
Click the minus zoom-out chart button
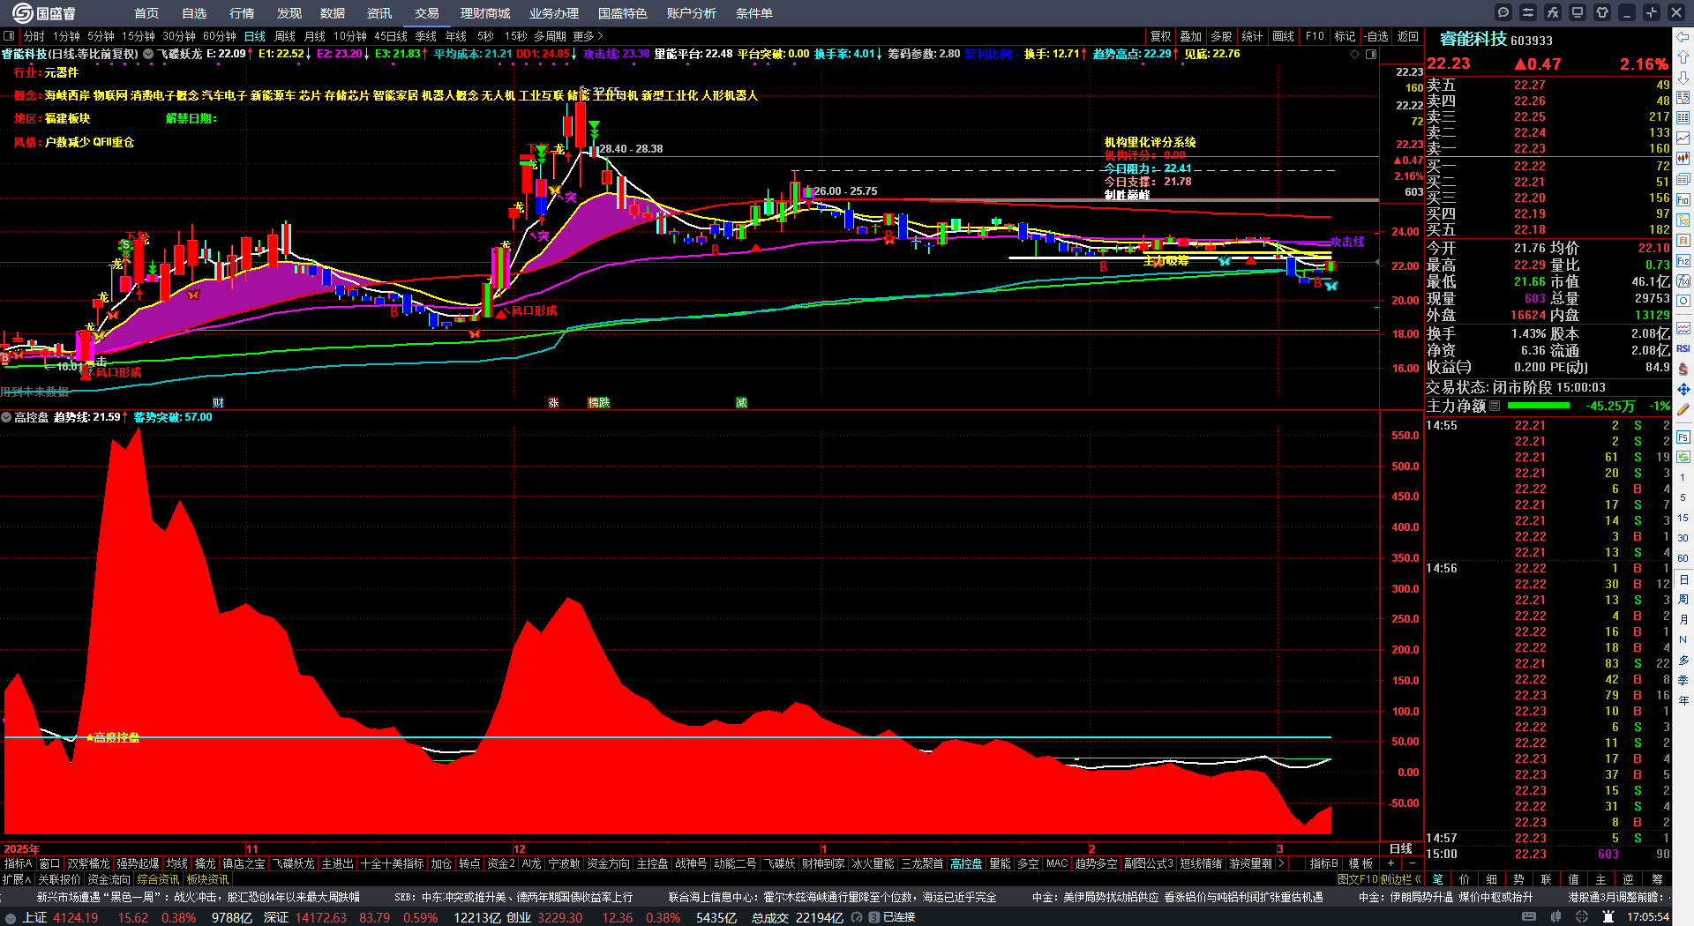(x=1412, y=863)
